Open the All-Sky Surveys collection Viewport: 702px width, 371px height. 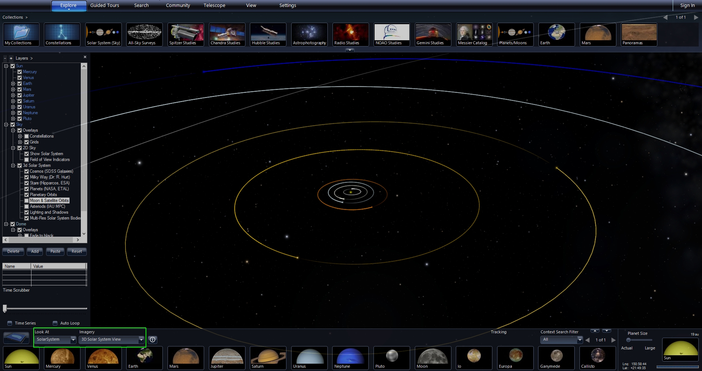[x=144, y=35]
